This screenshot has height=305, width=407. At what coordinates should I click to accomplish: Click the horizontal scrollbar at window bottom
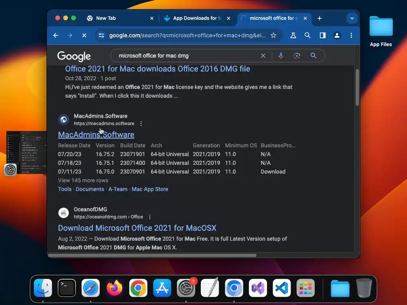[152, 255]
